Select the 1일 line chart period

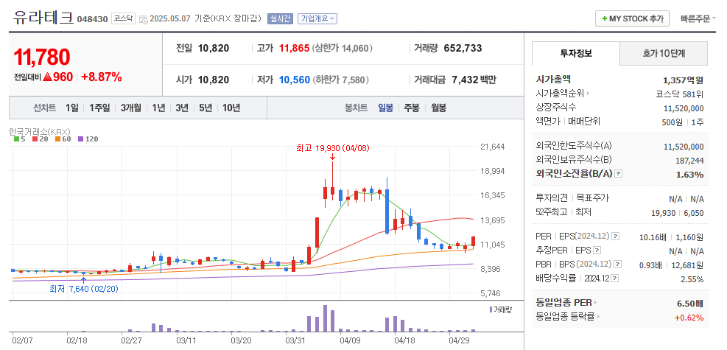72,108
